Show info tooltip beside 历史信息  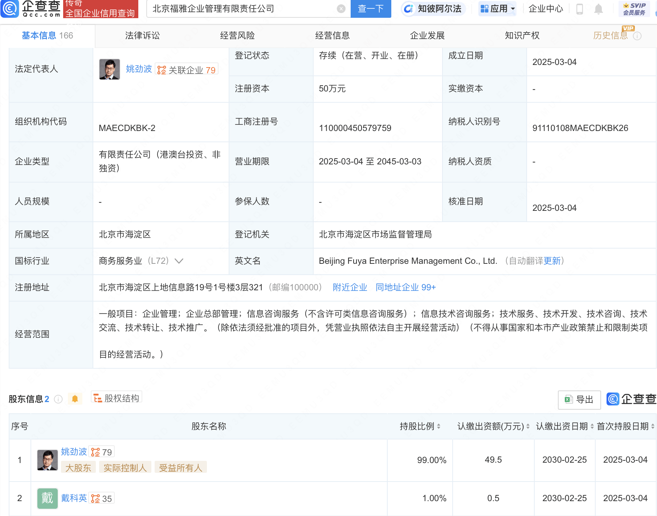point(637,36)
